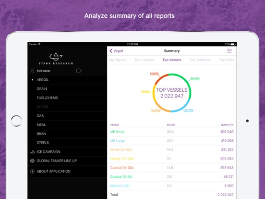This screenshot has width=265, height=199.
Task: Open the FUEL/CHEMS report section
Action: click(x=68, y=98)
